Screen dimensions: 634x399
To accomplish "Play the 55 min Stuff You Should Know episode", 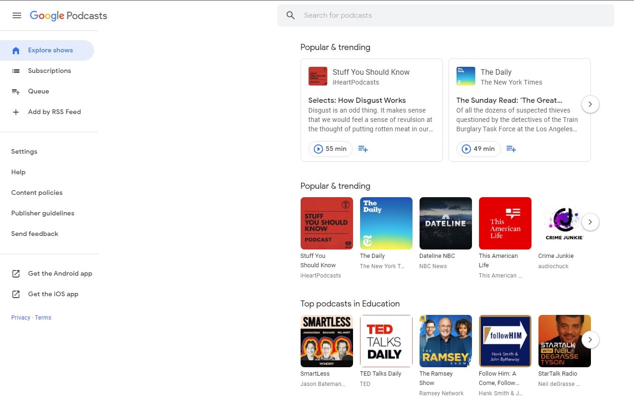I will click(x=331, y=149).
